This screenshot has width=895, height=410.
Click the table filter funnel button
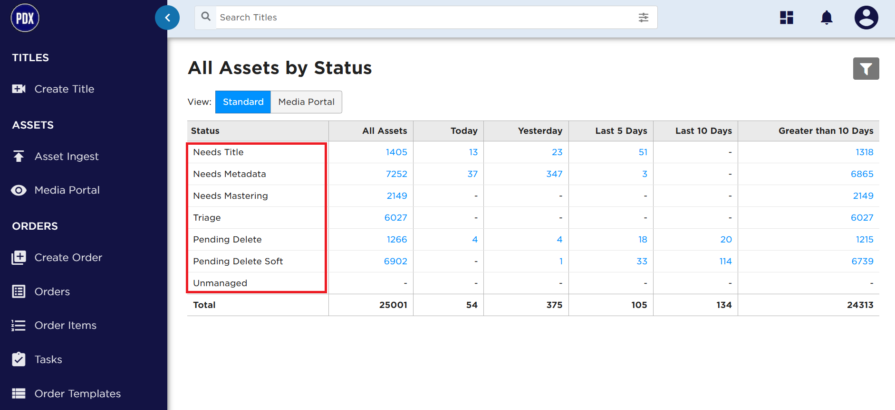[x=866, y=69]
